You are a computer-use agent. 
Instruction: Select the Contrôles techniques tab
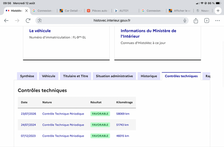coord(181,76)
